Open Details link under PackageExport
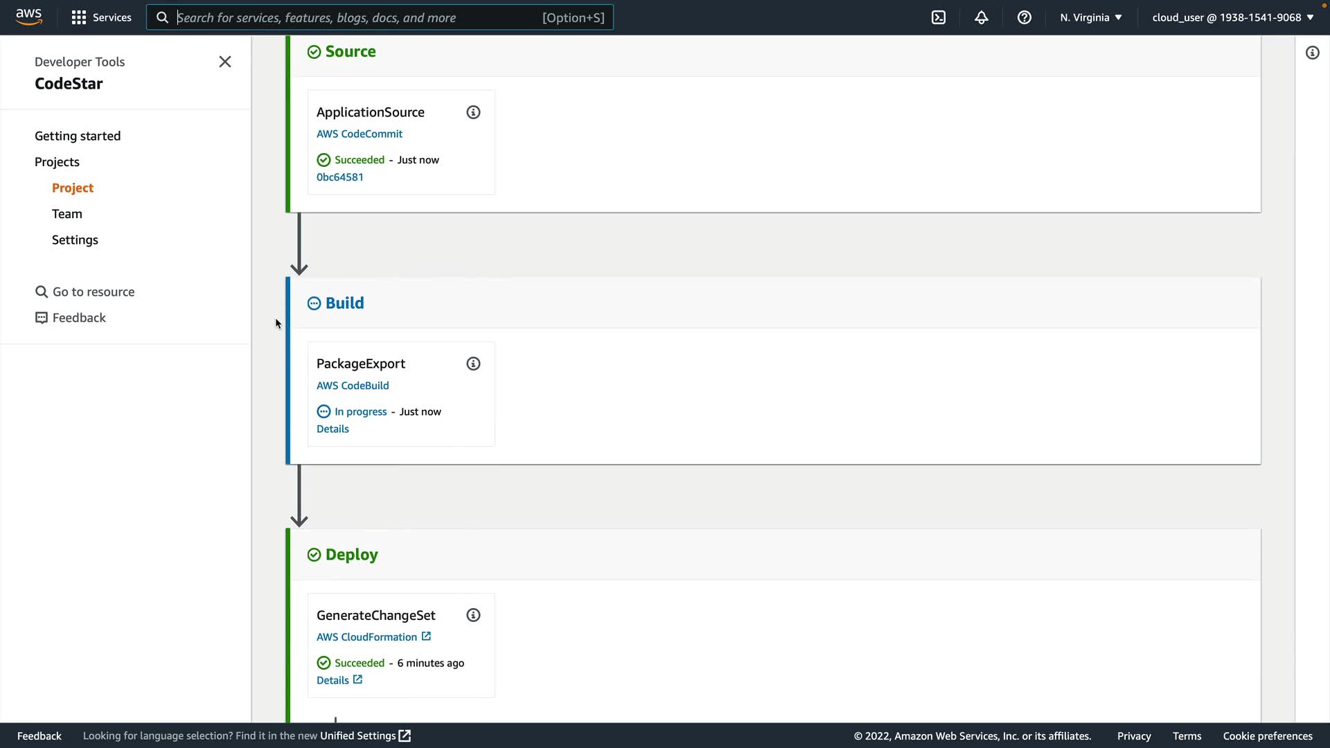This screenshot has height=748, width=1330. point(332,429)
